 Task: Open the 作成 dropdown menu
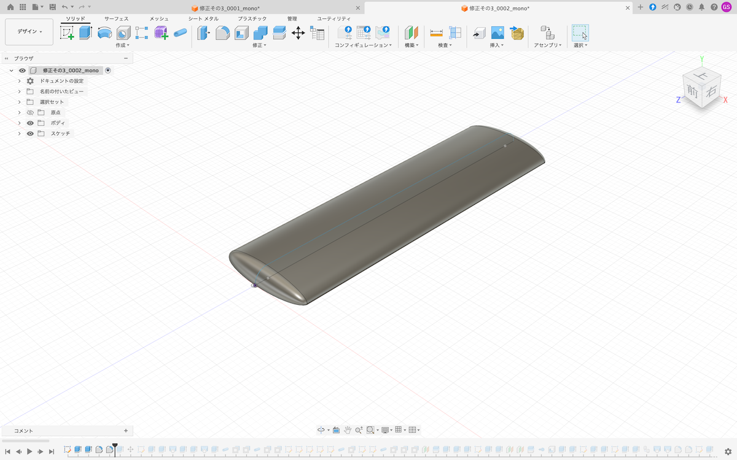[x=122, y=45]
